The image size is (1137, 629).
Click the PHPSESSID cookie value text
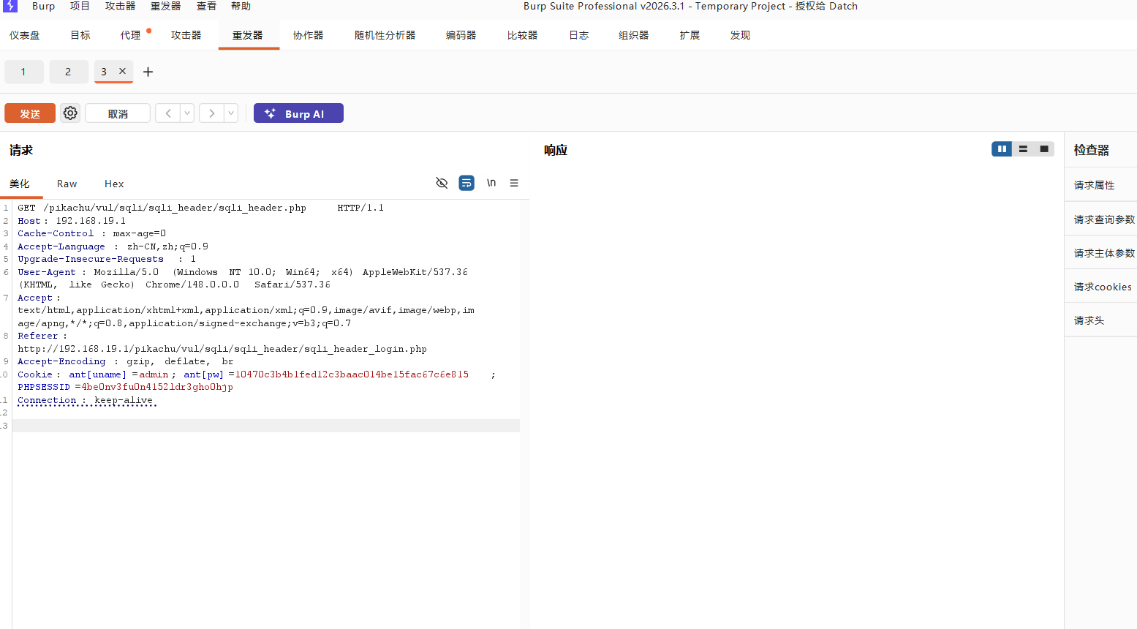[157, 387]
